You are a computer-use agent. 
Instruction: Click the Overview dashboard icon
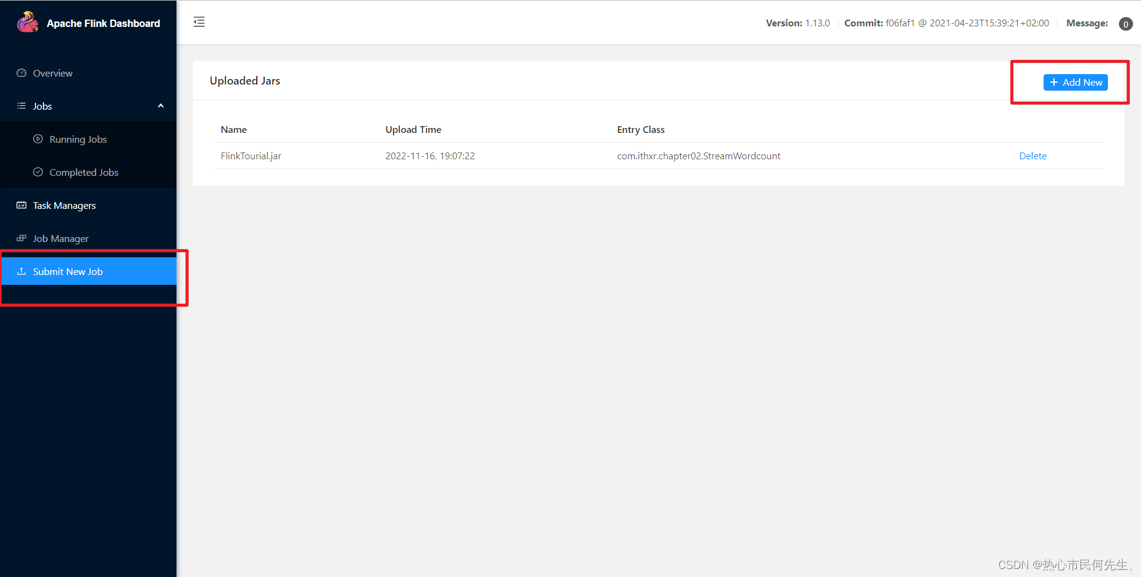pyautogui.click(x=21, y=73)
